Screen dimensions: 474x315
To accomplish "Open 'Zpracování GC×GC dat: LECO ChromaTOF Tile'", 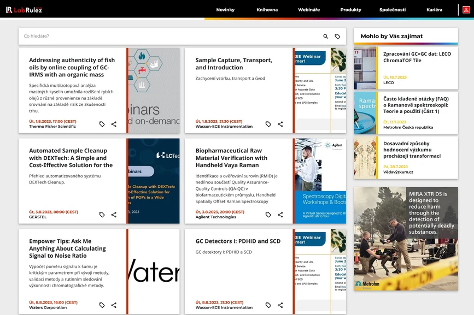I will click(417, 57).
